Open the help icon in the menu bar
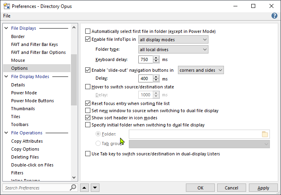The image size is (281, 195). tap(274, 16)
